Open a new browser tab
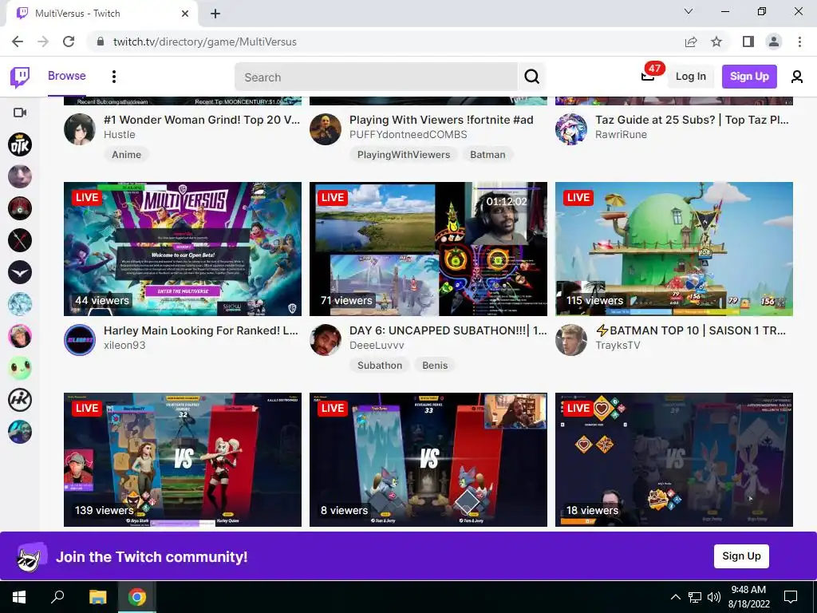The width and height of the screenshot is (817, 613). tap(215, 14)
